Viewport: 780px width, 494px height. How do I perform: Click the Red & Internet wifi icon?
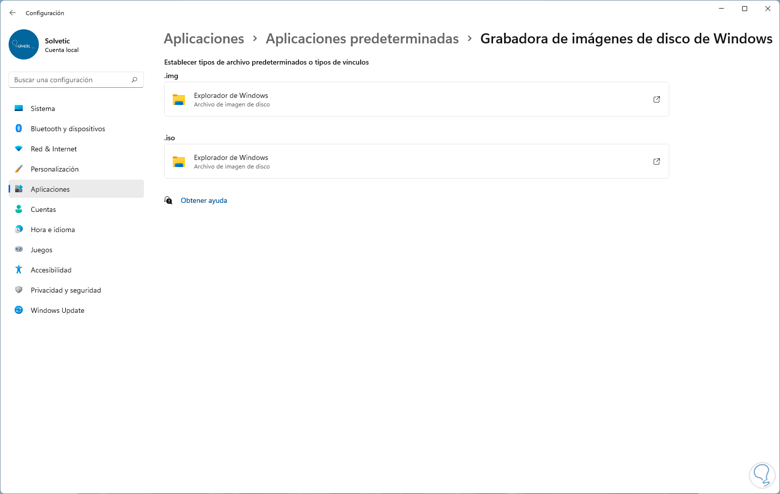tap(19, 149)
